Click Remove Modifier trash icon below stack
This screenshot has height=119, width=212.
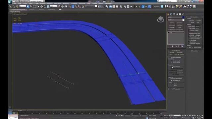click(x=179, y=46)
